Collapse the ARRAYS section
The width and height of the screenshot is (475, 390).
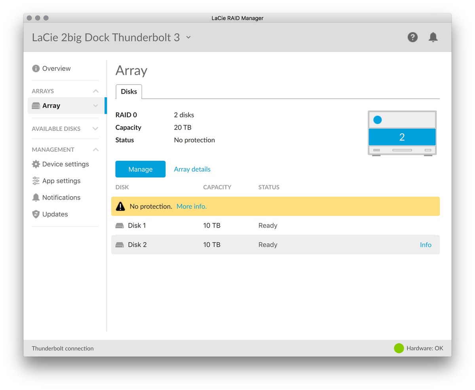(95, 91)
